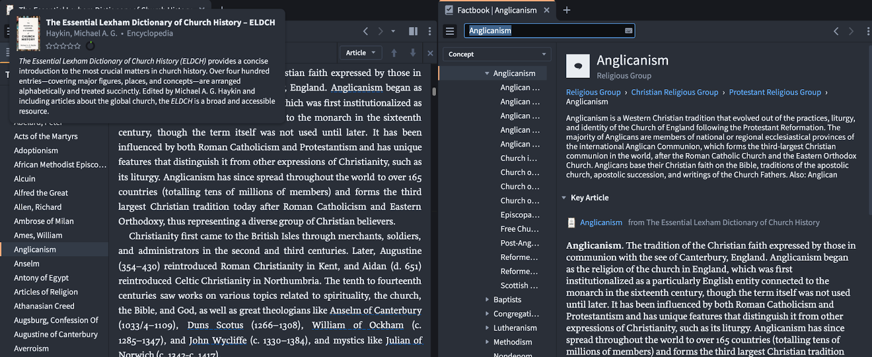Image resolution: width=872 pixels, height=357 pixels.
Task: Jump to previous article with up arrow
Action: pyautogui.click(x=394, y=53)
